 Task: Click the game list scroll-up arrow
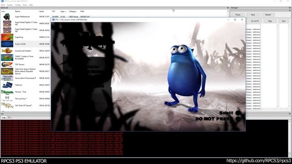(228, 11)
